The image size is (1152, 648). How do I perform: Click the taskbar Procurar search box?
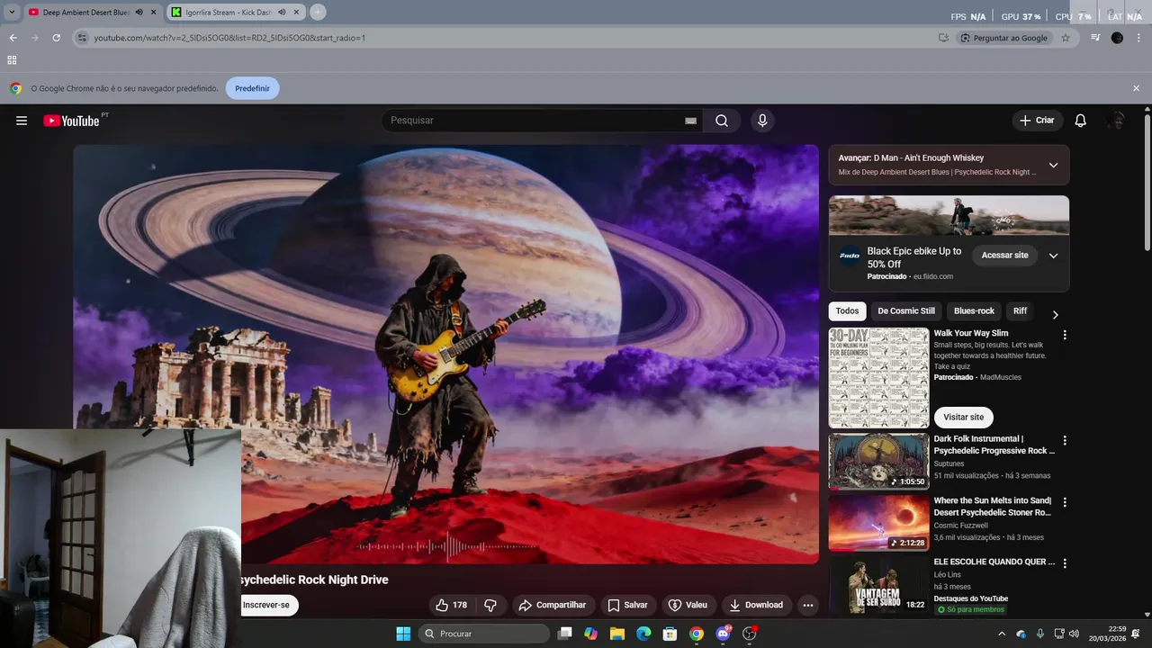pos(484,634)
